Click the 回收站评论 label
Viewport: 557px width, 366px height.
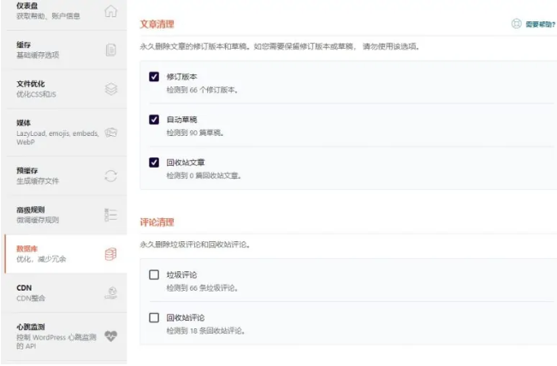[186, 317]
